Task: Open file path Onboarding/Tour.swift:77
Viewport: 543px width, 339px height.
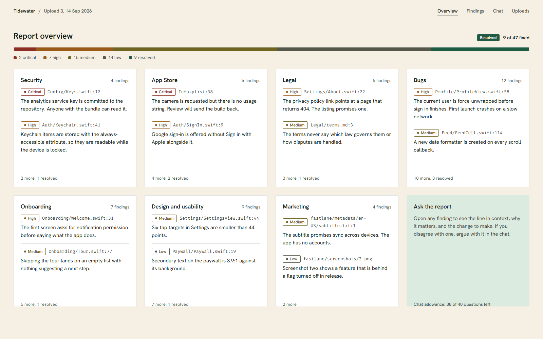Action: 80,252
